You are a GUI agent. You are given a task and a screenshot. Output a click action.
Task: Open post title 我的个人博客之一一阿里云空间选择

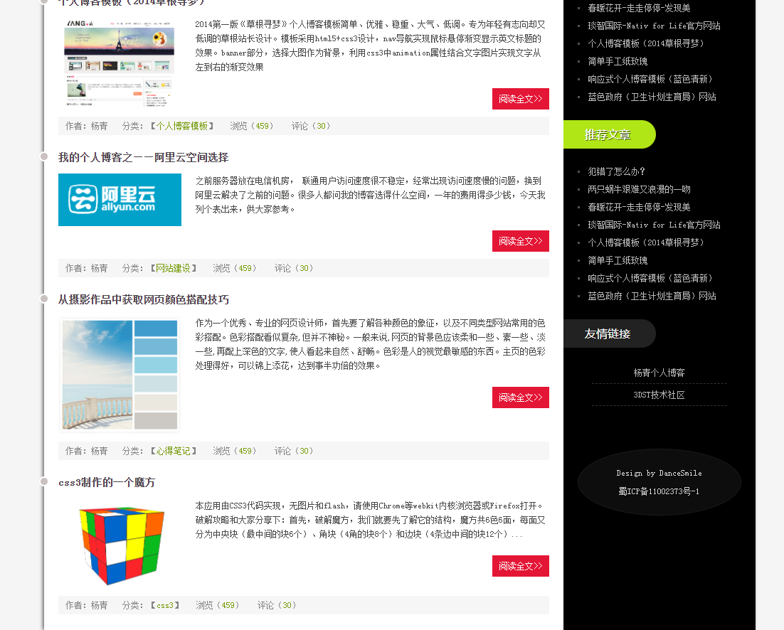(x=143, y=157)
